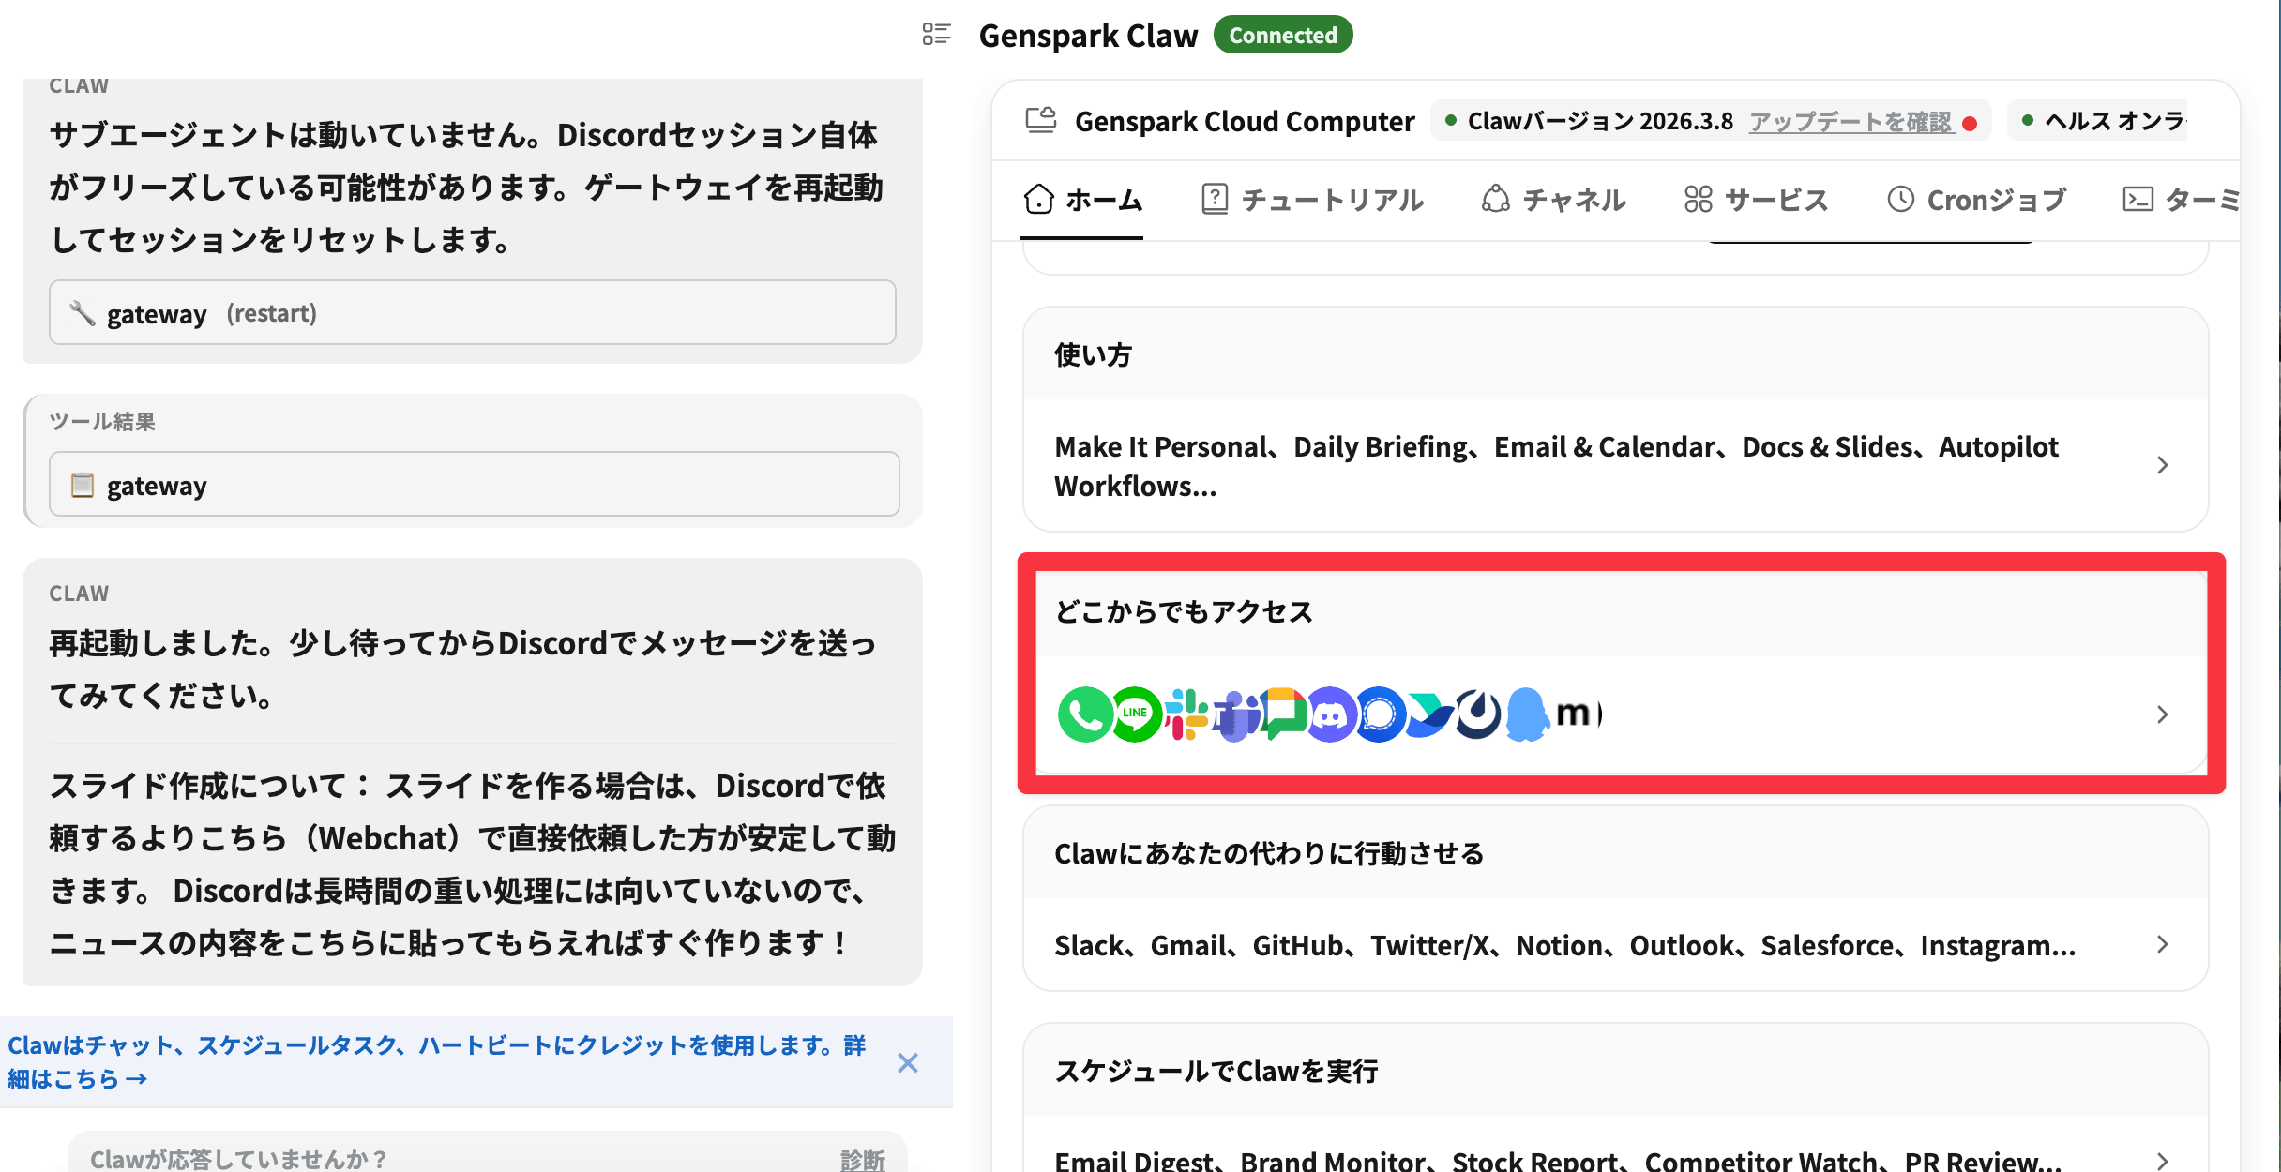Click the Slack logo icon

pyautogui.click(x=1186, y=714)
